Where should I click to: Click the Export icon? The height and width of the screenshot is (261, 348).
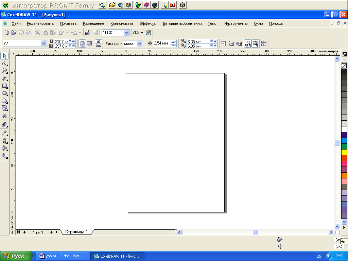(95, 33)
